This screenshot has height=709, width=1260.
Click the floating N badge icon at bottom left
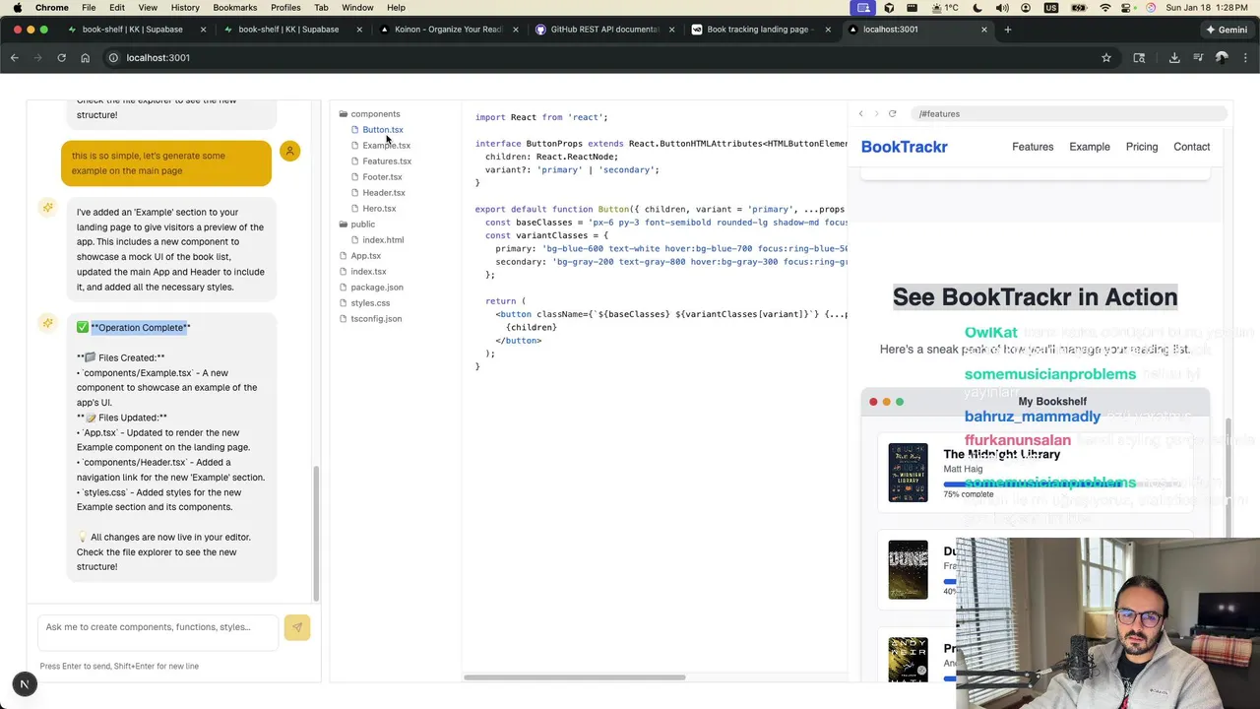[25, 684]
